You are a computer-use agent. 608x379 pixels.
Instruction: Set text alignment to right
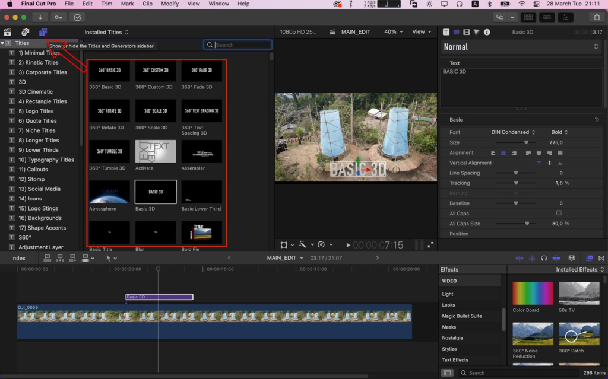[x=514, y=152]
